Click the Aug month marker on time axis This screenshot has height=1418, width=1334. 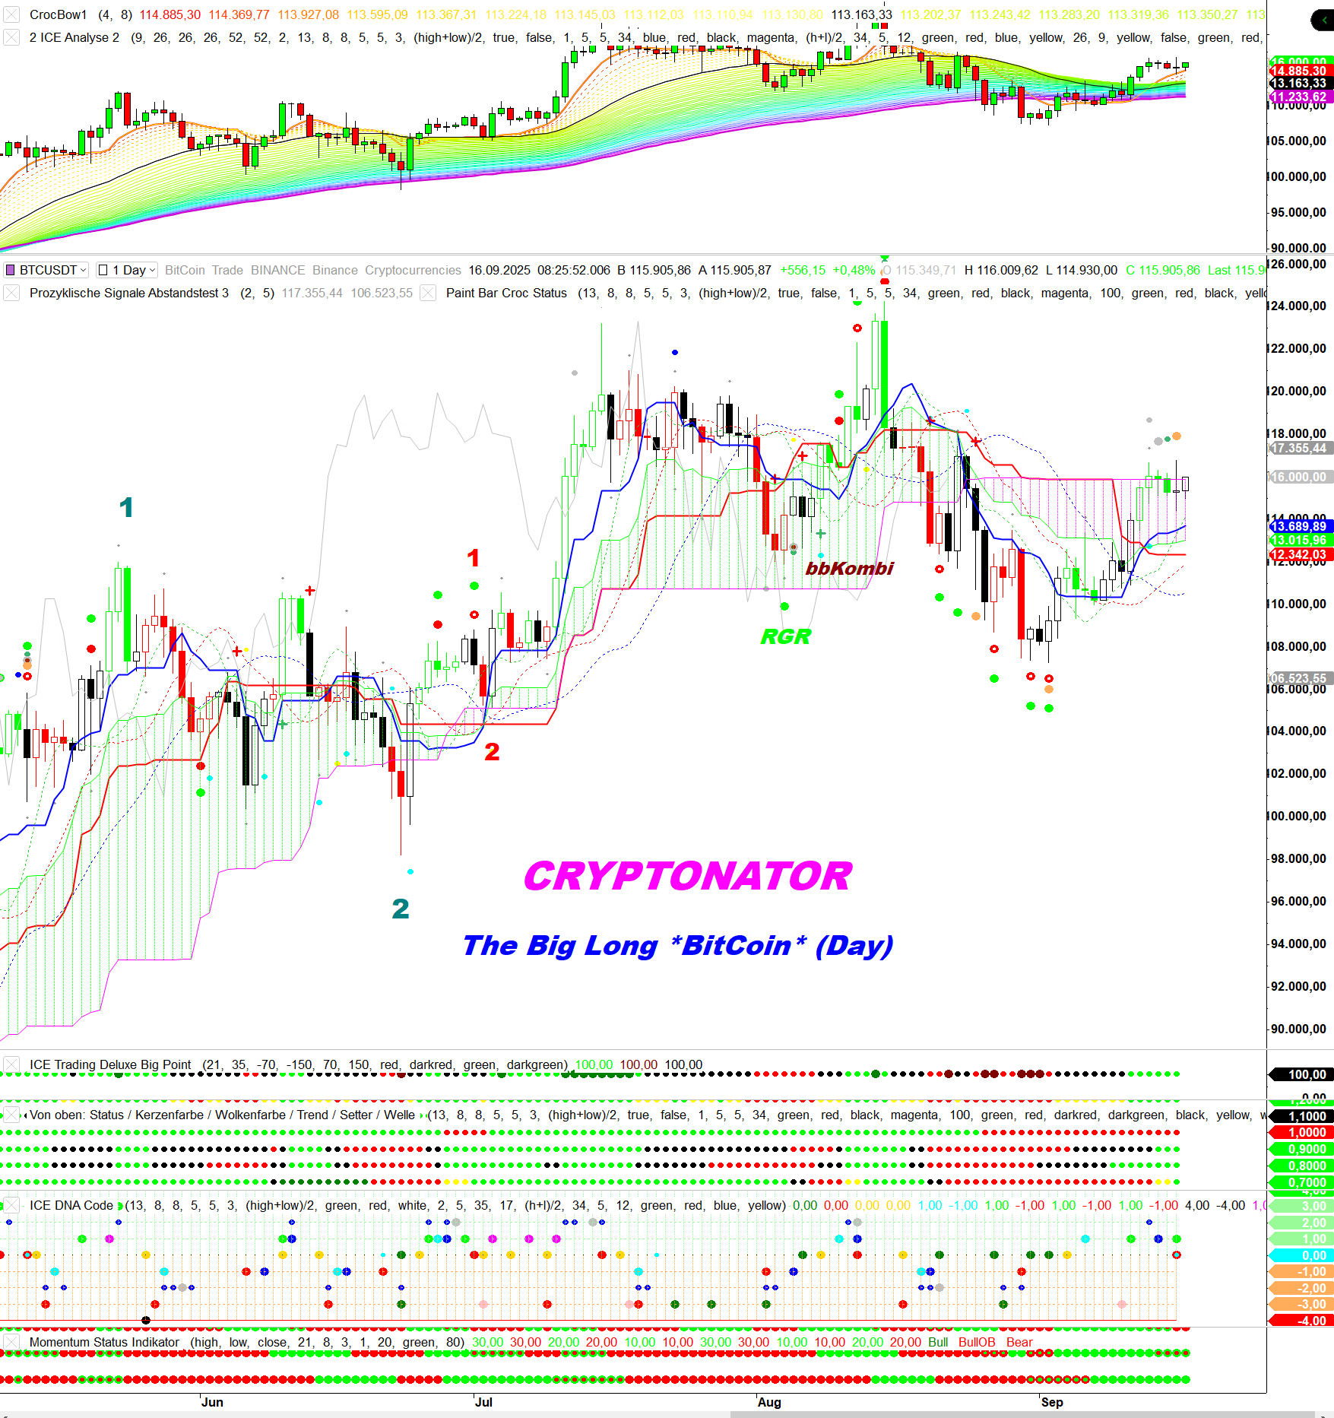tap(768, 1402)
